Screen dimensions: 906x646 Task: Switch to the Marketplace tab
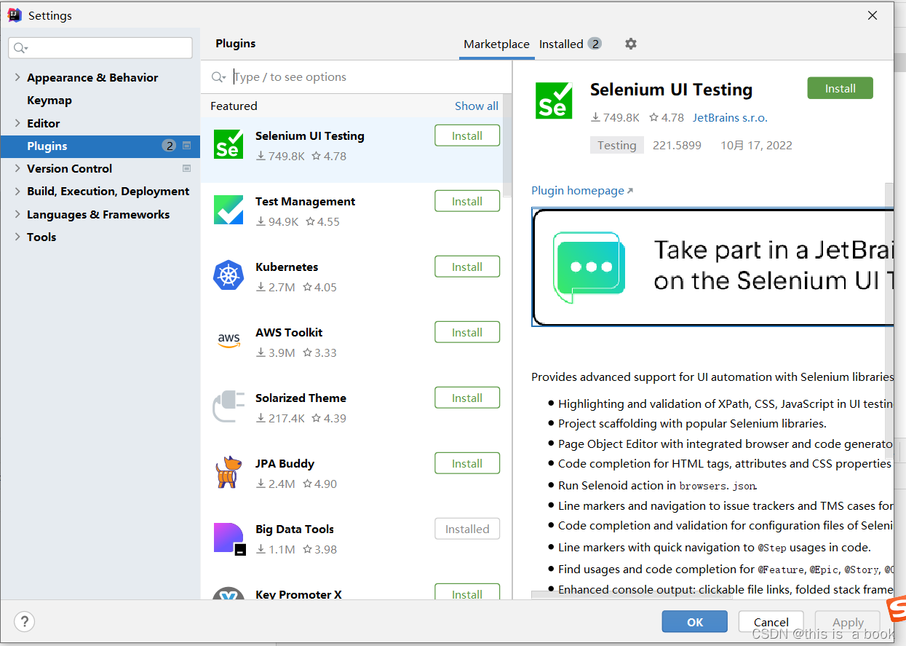pyautogui.click(x=496, y=44)
